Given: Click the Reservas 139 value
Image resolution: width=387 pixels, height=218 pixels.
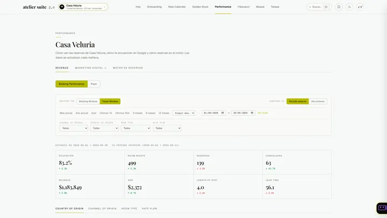Looking at the screenshot, I should click(200, 163).
